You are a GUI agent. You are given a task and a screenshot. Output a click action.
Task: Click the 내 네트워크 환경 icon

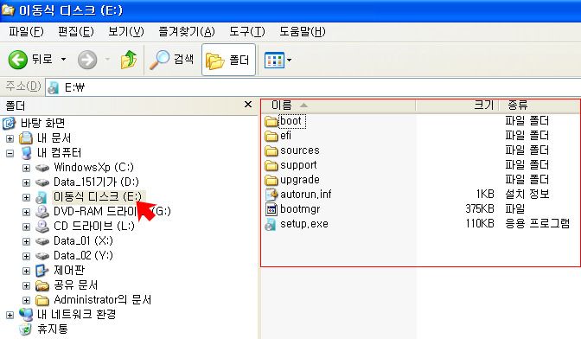click(x=26, y=315)
